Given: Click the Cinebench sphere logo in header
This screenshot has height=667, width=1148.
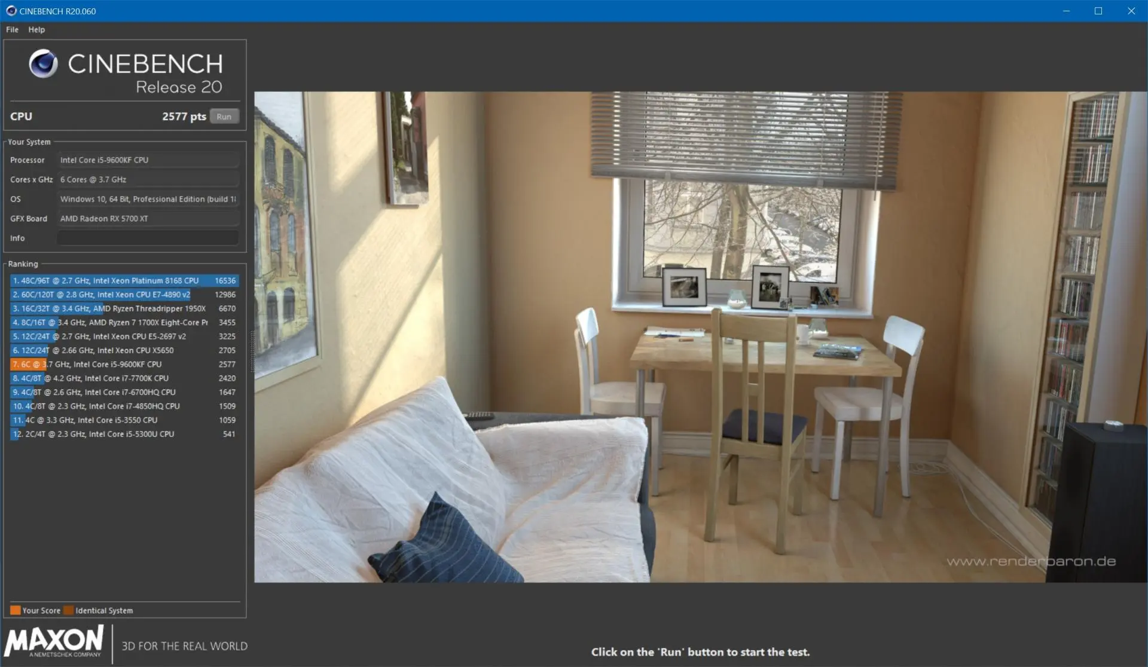Looking at the screenshot, I should 43,64.
